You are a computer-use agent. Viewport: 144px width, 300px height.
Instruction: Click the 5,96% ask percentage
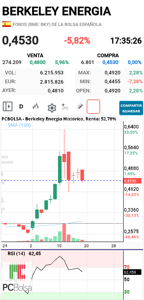[62, 62]
